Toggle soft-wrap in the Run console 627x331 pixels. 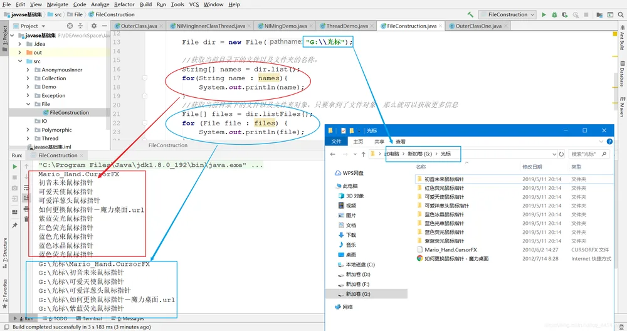(x=26, y=187)
